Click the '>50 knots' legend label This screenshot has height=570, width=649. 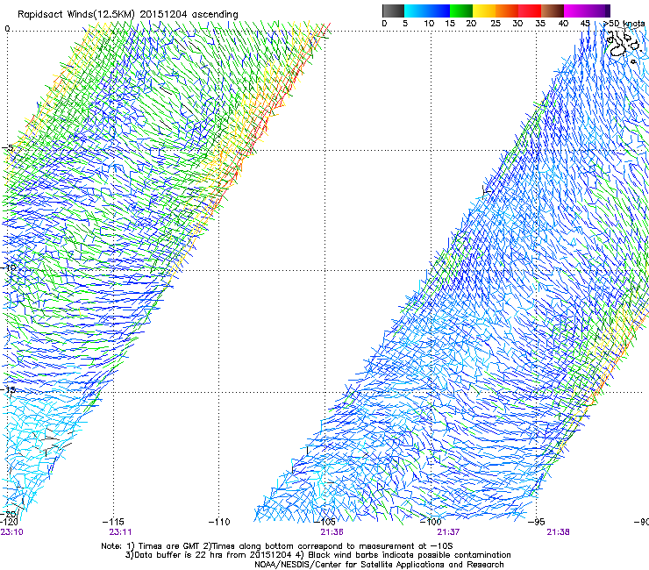pos(624,24)
